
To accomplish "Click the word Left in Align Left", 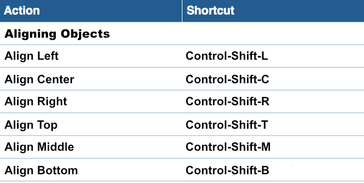I will [x=47, y=56].
